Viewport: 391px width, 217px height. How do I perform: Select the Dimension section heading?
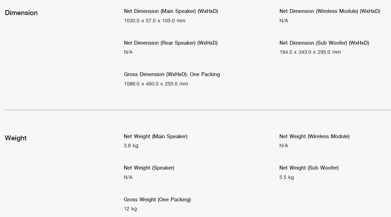point(21,13)
